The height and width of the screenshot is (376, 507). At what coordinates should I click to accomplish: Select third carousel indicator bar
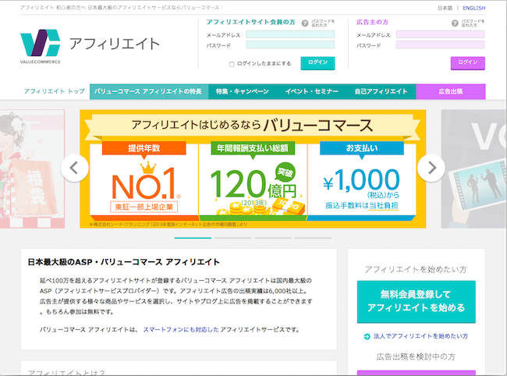(x=273, y=238)
